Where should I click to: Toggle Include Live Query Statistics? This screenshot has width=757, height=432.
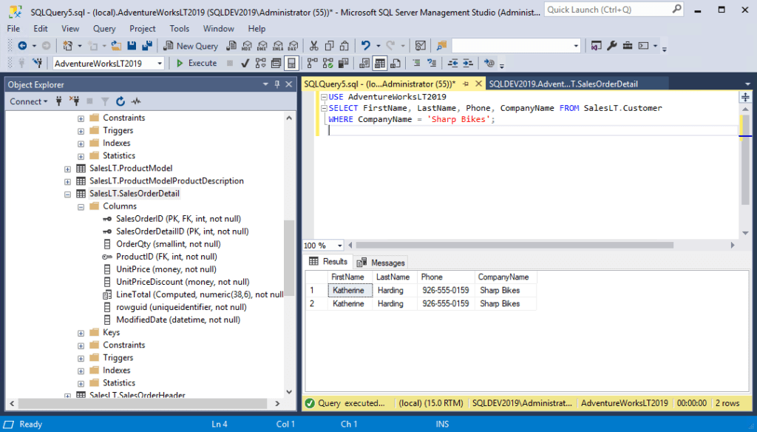point(327,64)
